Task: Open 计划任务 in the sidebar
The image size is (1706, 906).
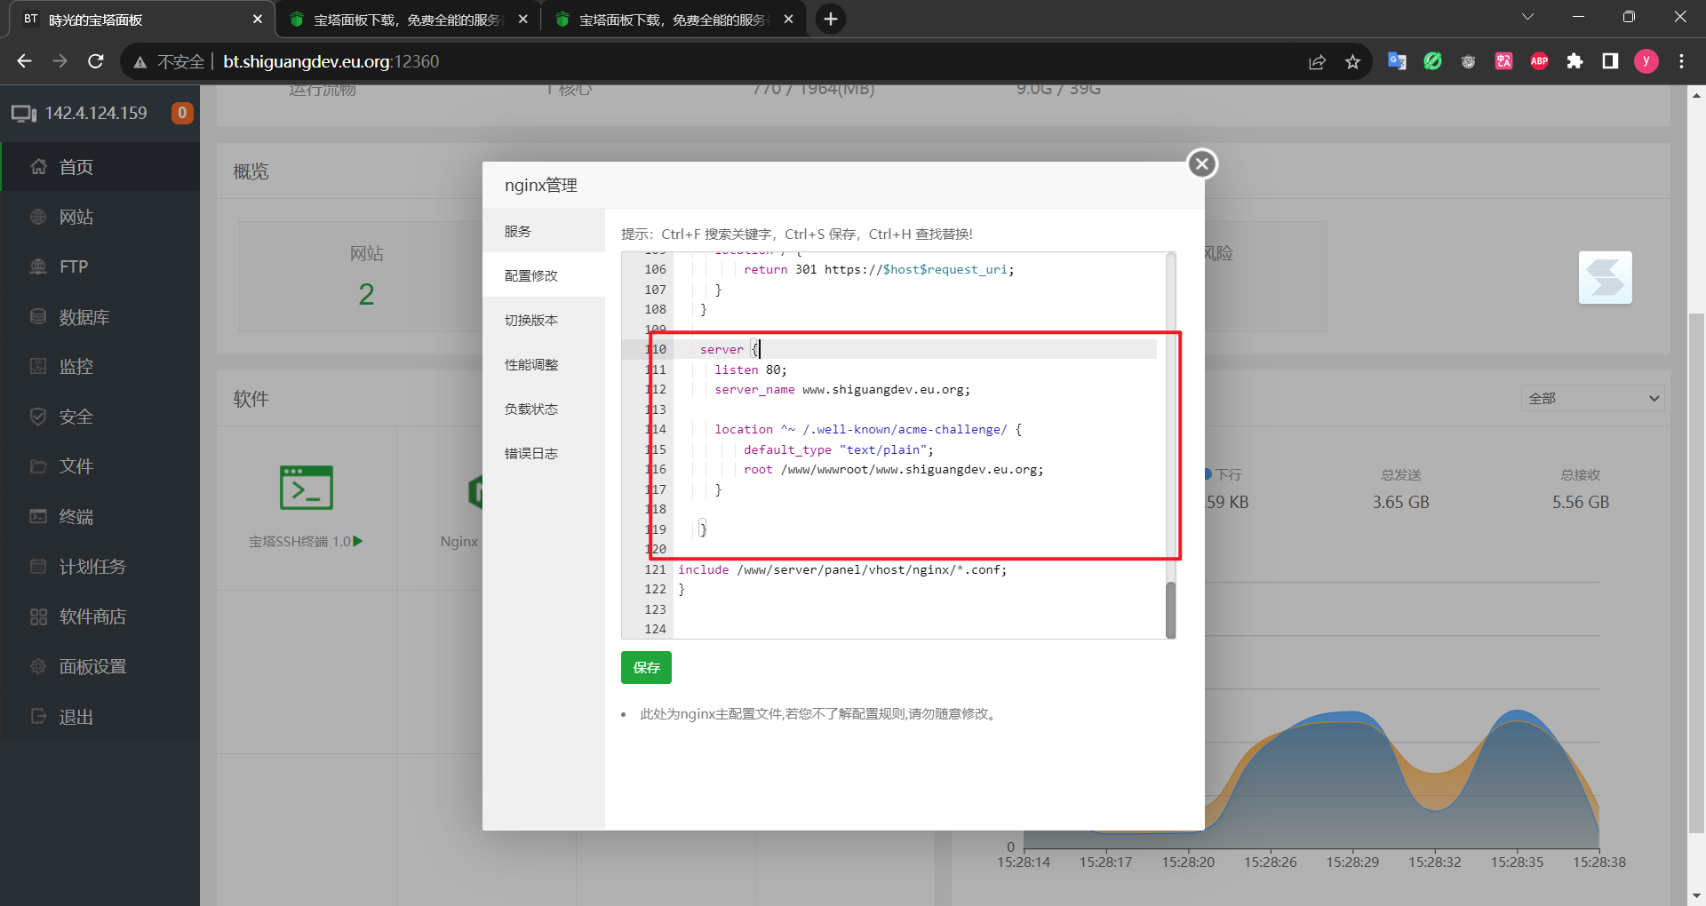Action: (x=100, y=567)
